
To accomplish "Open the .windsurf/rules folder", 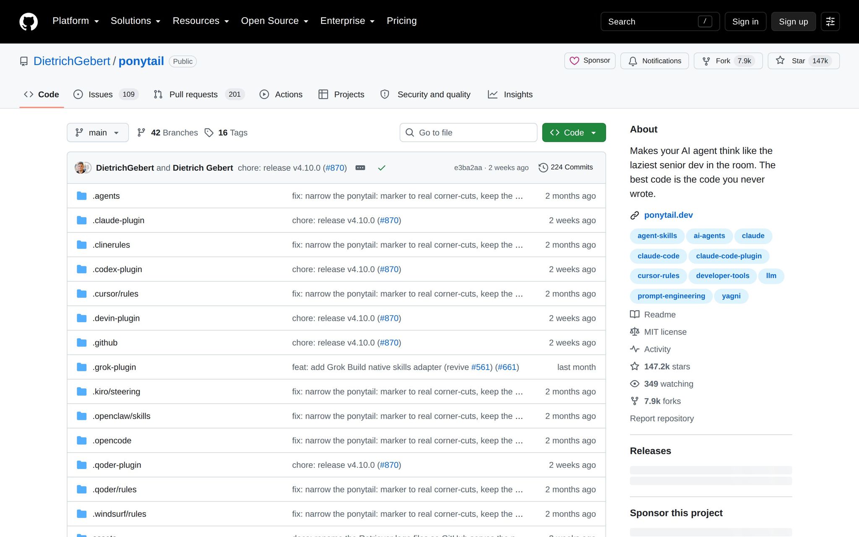I will pos(119,514).
